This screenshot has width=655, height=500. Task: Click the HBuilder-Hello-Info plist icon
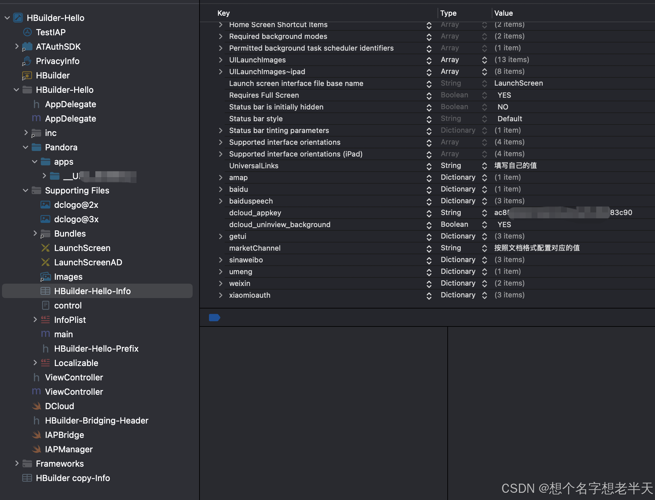tap(45, 291)
